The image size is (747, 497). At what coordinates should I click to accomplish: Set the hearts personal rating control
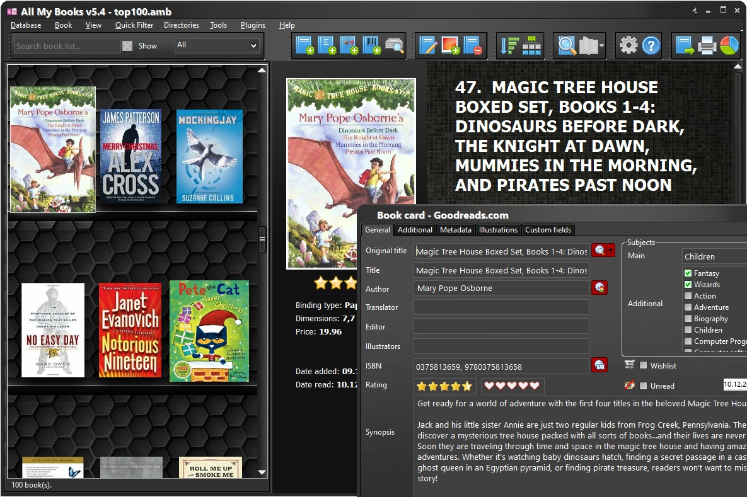(512, 386)
